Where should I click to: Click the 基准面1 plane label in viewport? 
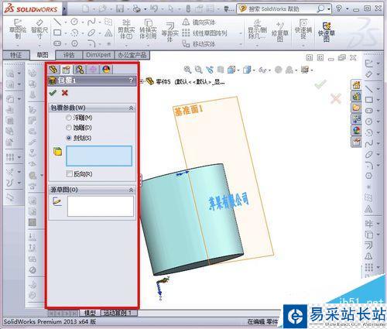point(189,110)
